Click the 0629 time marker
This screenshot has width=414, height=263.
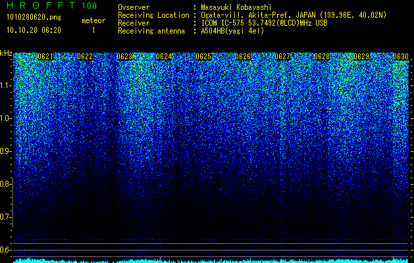click(x=361, y=57)
